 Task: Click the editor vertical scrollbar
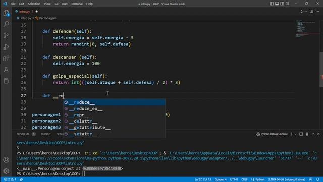point(321,69)
